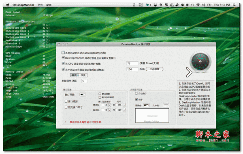Click the stepper beside 纵坐标 value 40
Image resolution: width=243 pixels, height=154 pixels.
pyautogui.click(x=110, y=110)
